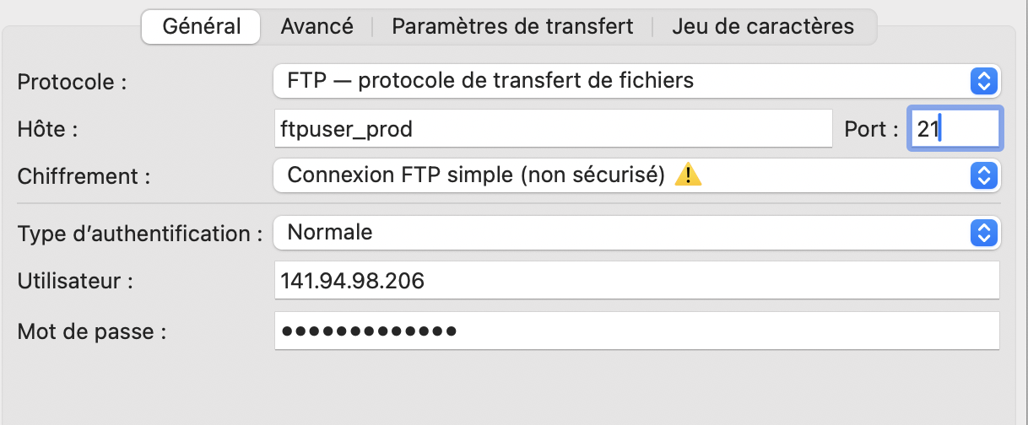This screenshot has height=425, width=1028.
Task: Focus the Port number field
Action: [954, 129]
